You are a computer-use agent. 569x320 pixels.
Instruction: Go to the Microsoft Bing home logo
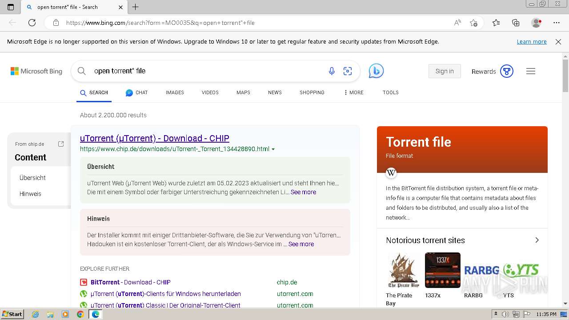(x=36, y=71)
